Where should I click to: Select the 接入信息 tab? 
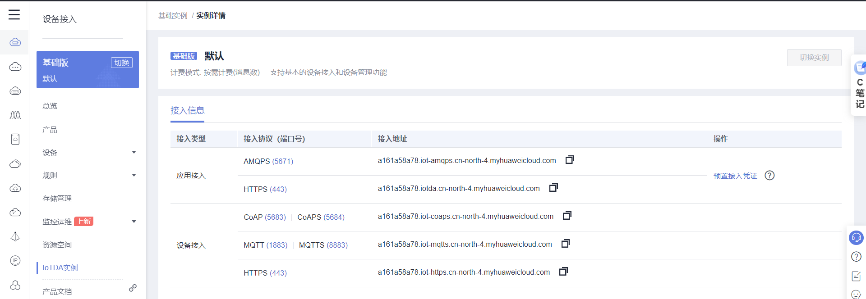coord(187,111)
